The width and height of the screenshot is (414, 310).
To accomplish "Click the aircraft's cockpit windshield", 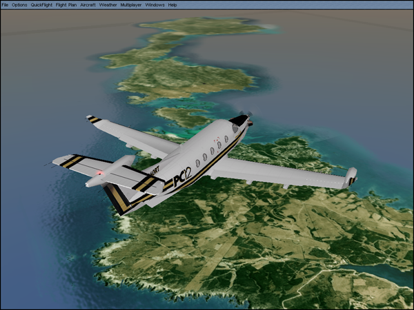I will 236,128.
